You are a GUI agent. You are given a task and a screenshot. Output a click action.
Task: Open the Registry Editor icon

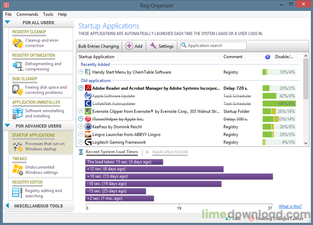pyautogui.click(x=17, y=193)
